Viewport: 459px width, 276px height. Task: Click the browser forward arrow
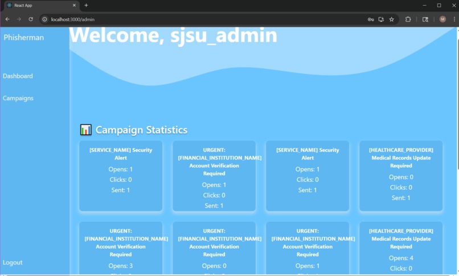(x=19, y=19)
